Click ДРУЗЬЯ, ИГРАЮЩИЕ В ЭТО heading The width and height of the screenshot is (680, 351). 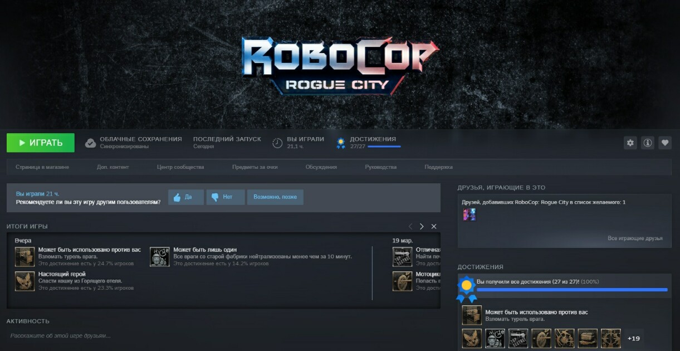point(501,188)
